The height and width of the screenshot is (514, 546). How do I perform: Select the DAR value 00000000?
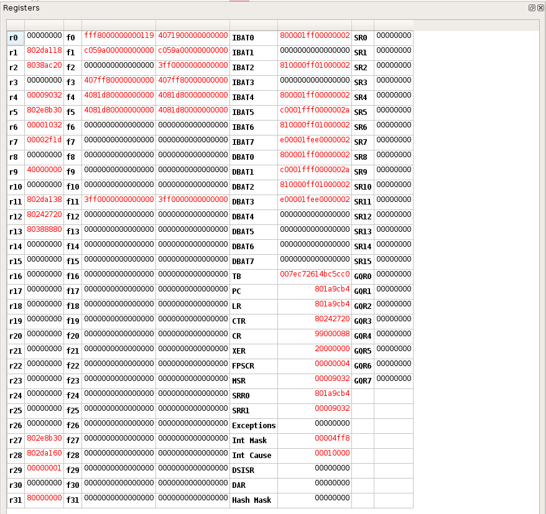[x=332, y=483]
